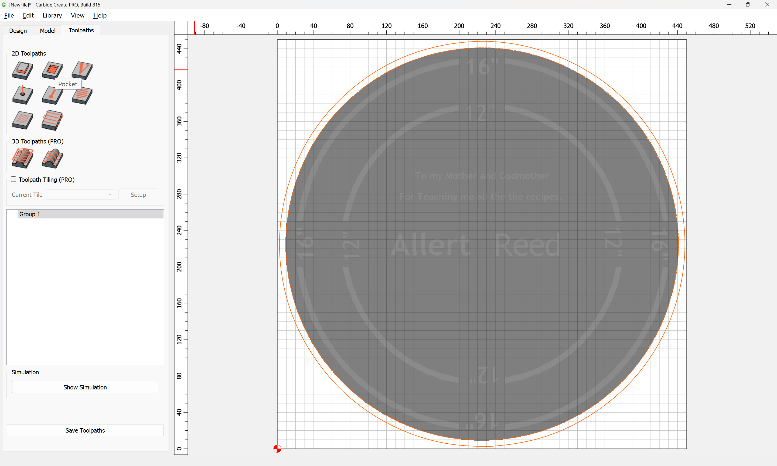The height and width of the screenshot is (466, 777).
Task: Click the tiling Setup button
Action: [138, 194]
